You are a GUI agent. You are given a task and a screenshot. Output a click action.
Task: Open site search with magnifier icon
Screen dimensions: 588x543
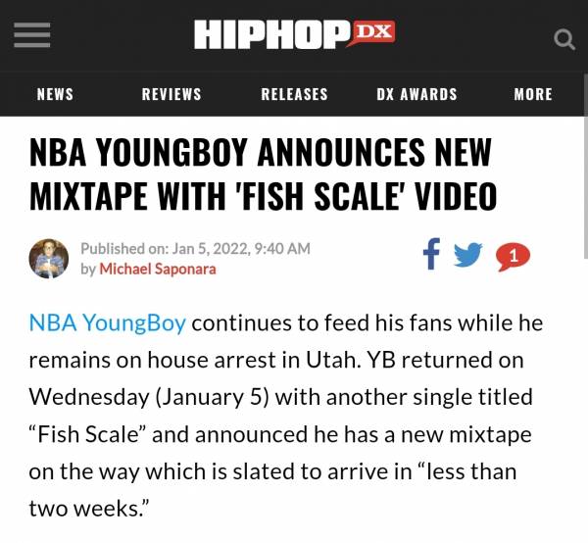click(564, 39)
